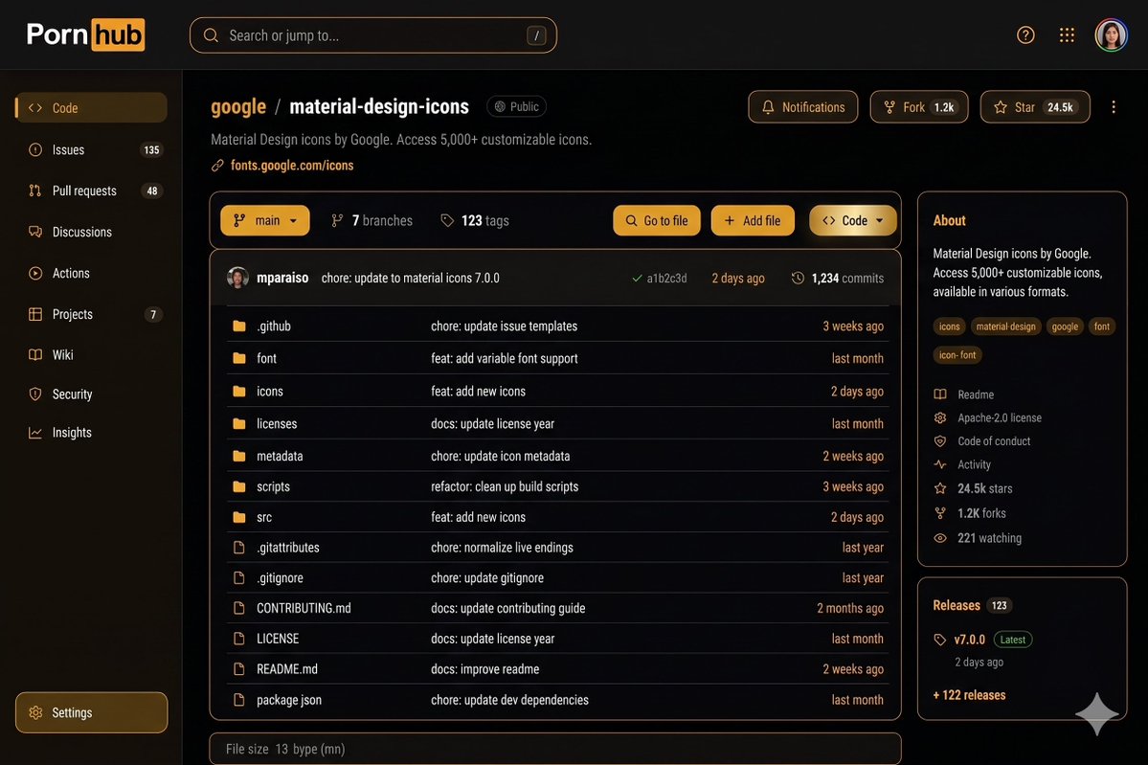The height and width of the screenshot is (765, 1148).
Task: Star the repository
Action: 1034,107
